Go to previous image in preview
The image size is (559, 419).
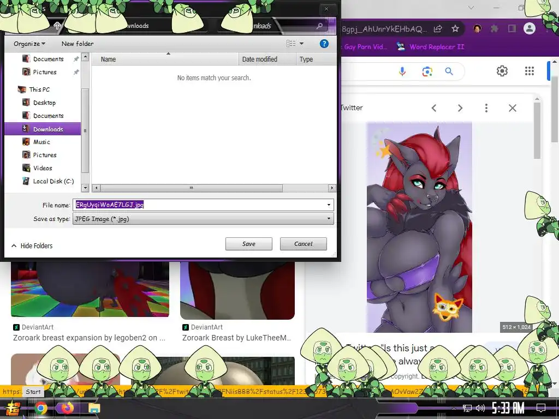click(x=434, y=108)
